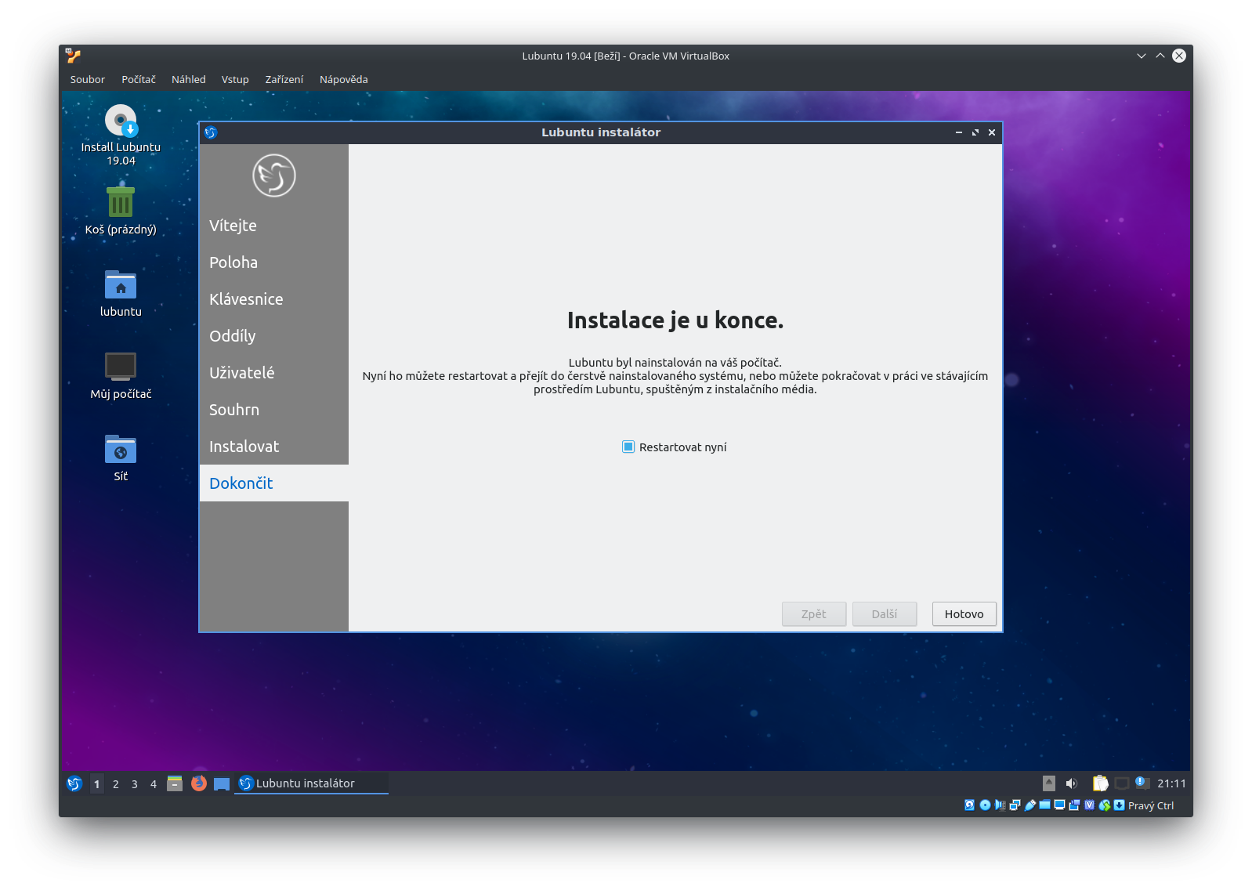Select the Lubuntu instalátor taskbar entry
1252x890 pixels.
point(311,783)
